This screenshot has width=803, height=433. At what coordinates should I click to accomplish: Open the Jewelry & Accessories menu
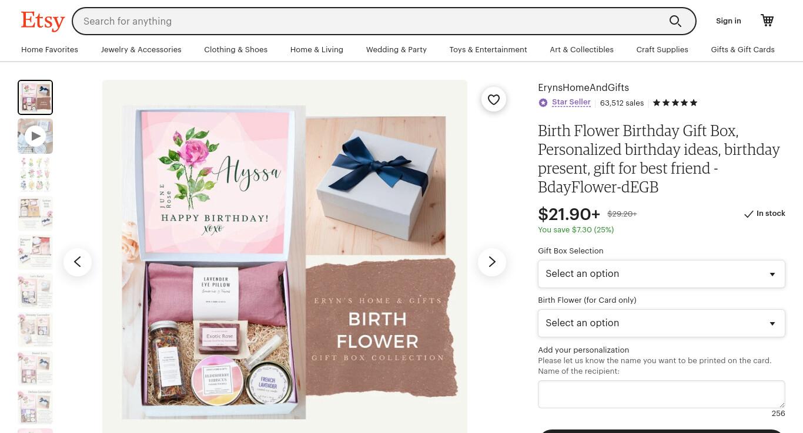point(141,50)
